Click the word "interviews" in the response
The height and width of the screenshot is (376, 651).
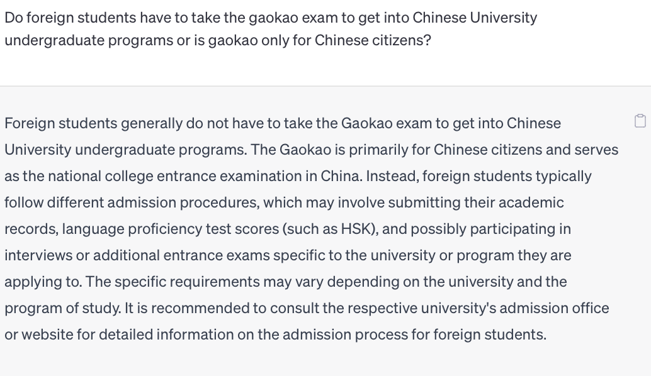[38, 255]
